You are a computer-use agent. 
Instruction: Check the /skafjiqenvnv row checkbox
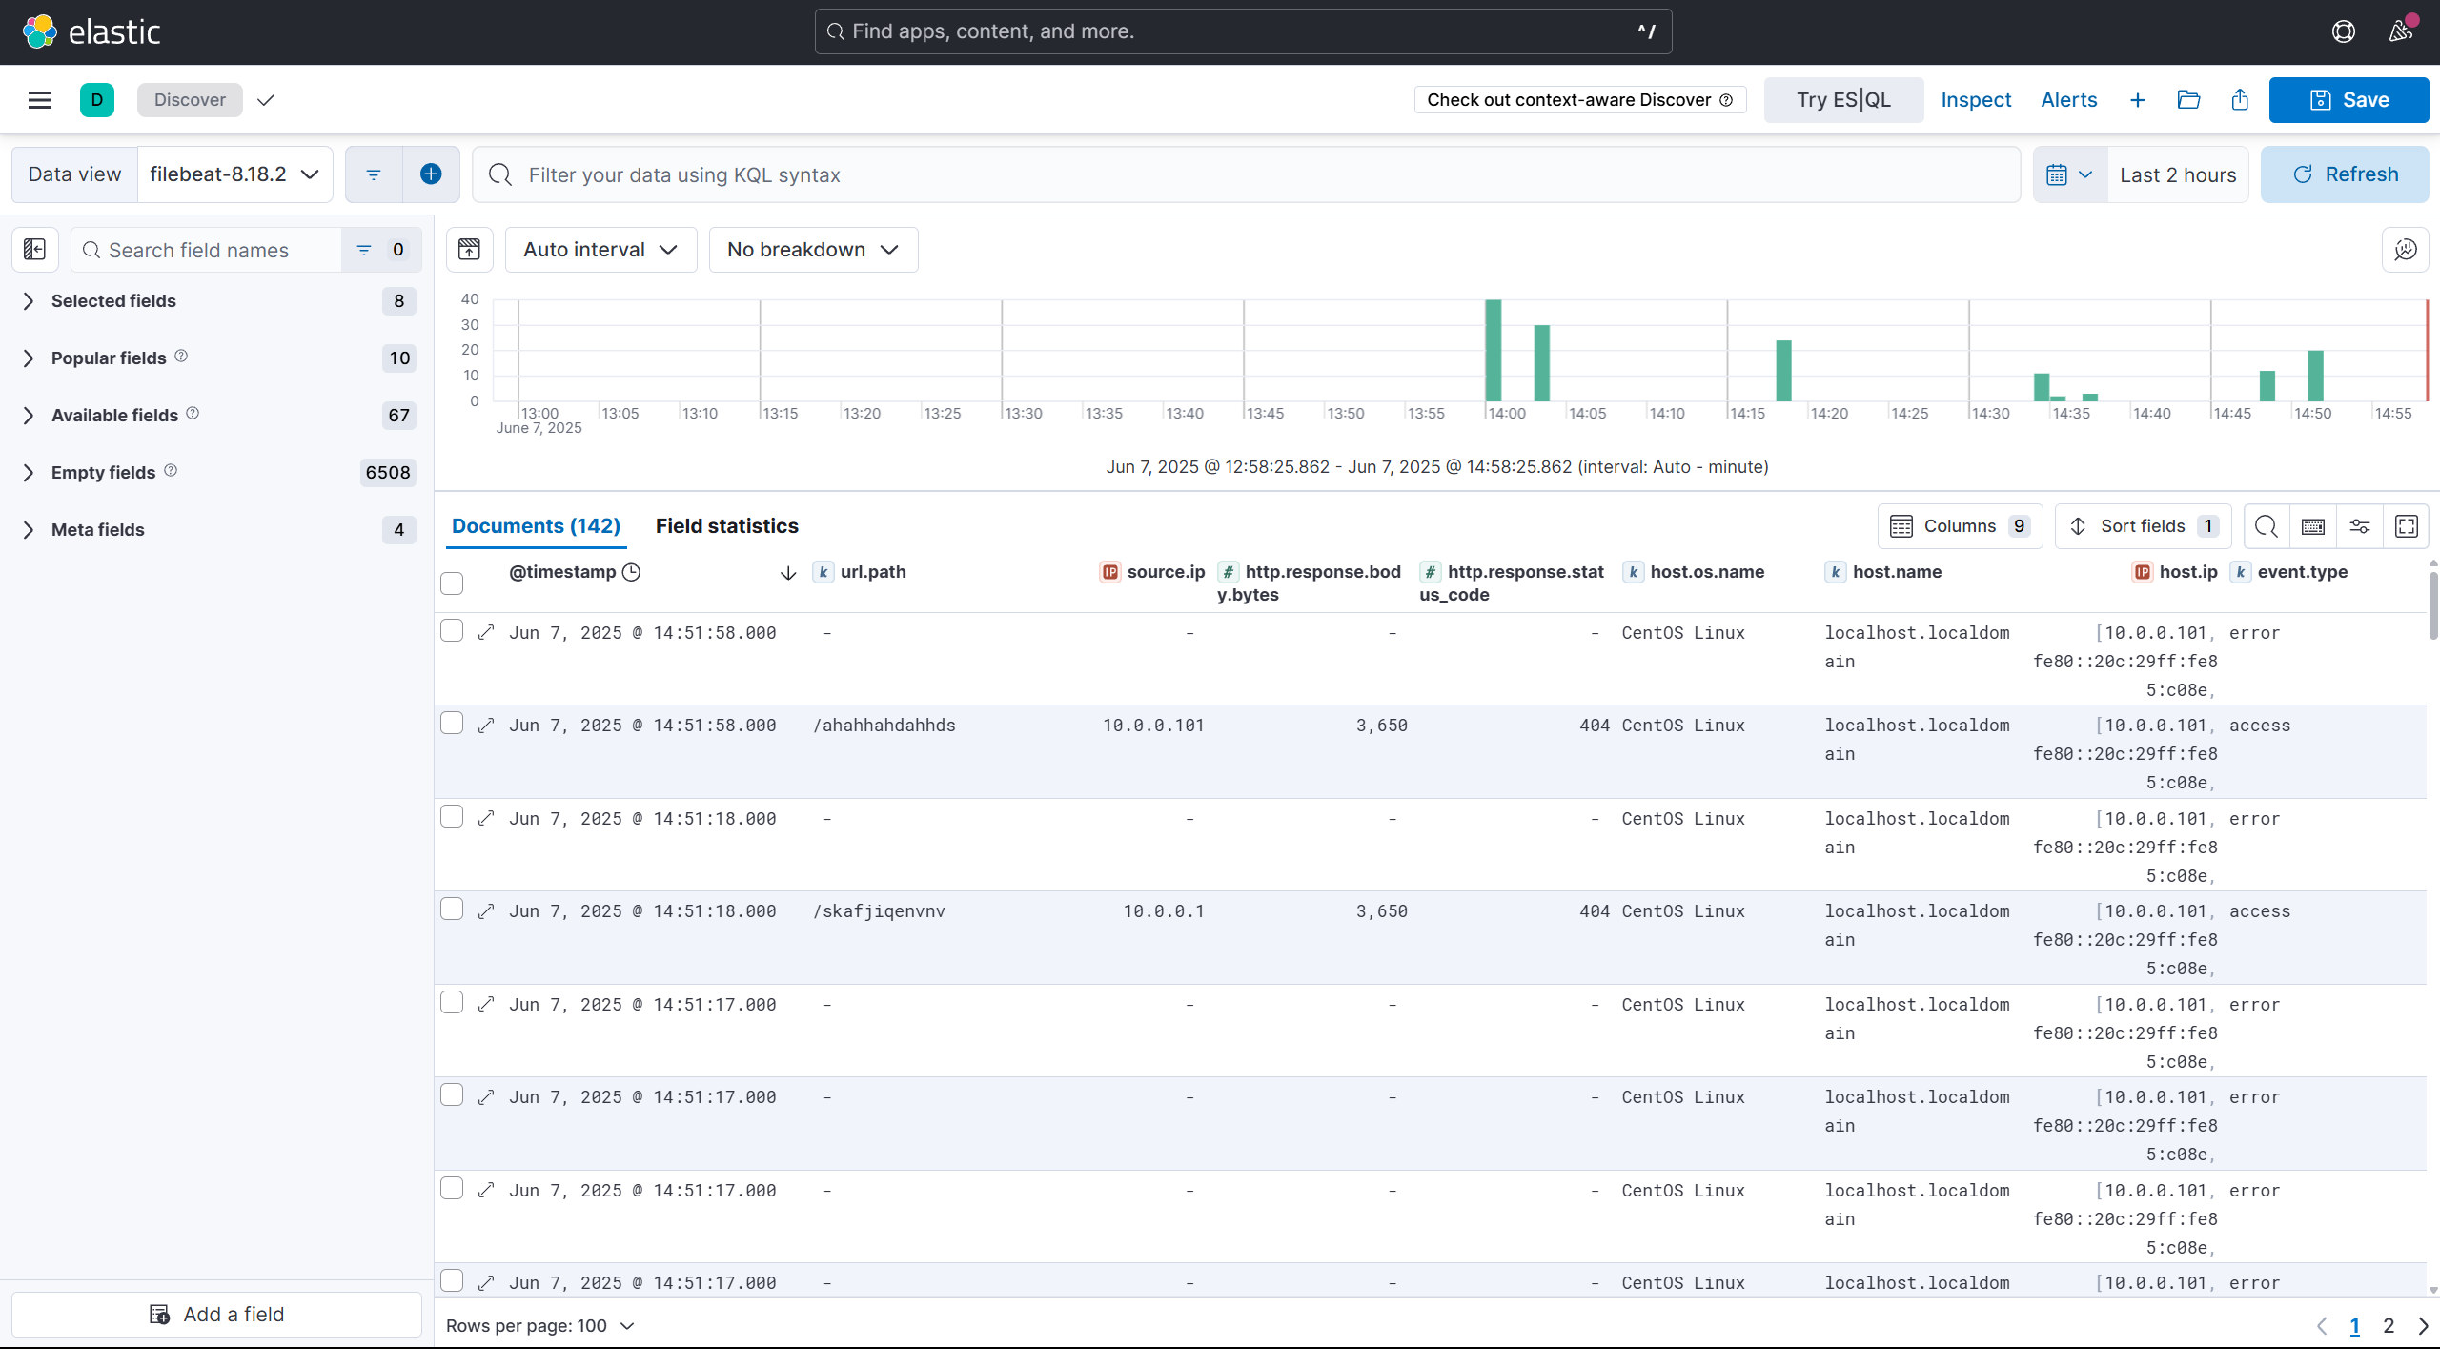(x=452, y=910)
